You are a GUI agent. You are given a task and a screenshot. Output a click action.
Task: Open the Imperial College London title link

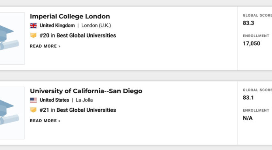70,17
